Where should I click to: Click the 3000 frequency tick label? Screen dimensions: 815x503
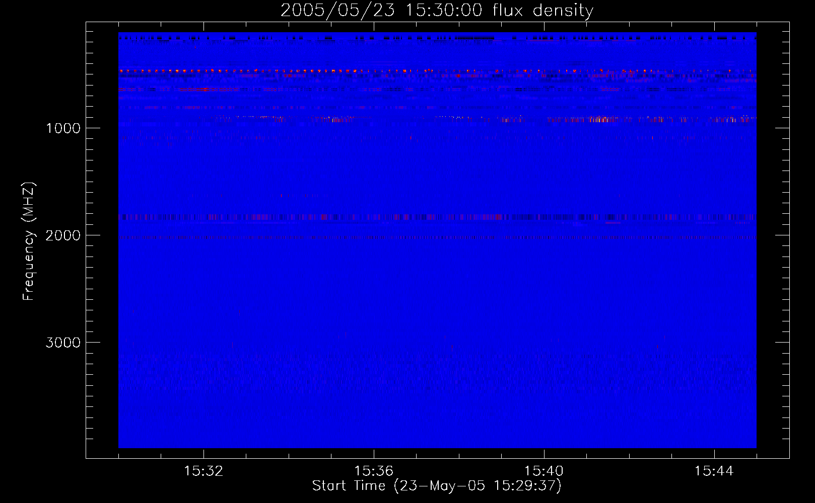pos(63,343)
